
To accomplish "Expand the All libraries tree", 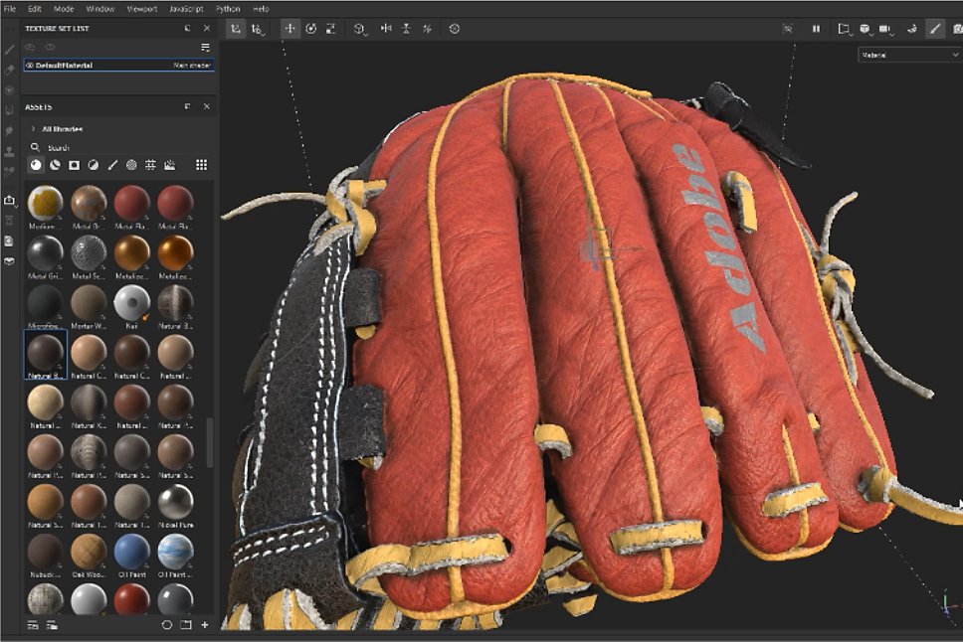I will coord(33,129).
